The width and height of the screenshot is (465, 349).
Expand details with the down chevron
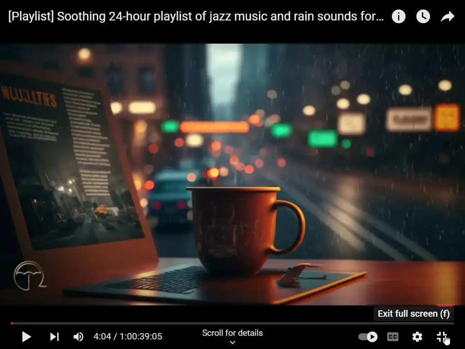232,342
